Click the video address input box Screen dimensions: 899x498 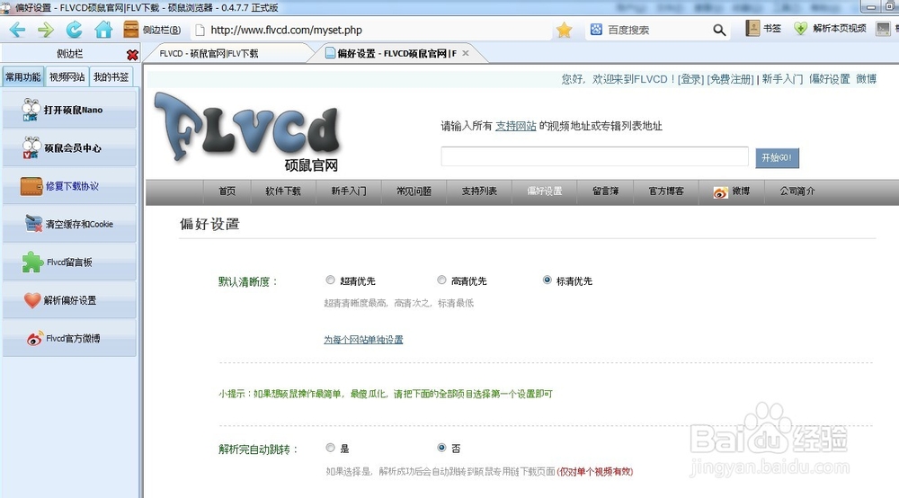click(x=594, y=156)
